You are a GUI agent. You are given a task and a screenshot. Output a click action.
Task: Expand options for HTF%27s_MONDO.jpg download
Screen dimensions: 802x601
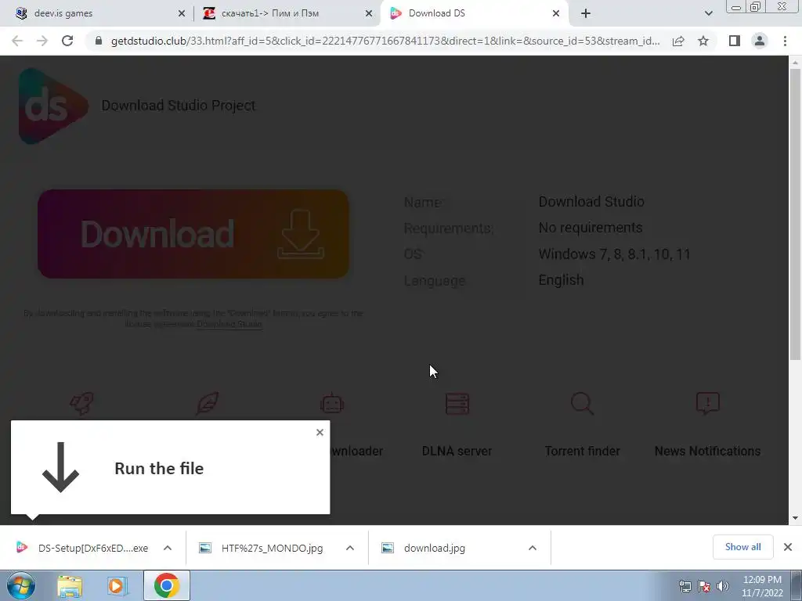350,548
